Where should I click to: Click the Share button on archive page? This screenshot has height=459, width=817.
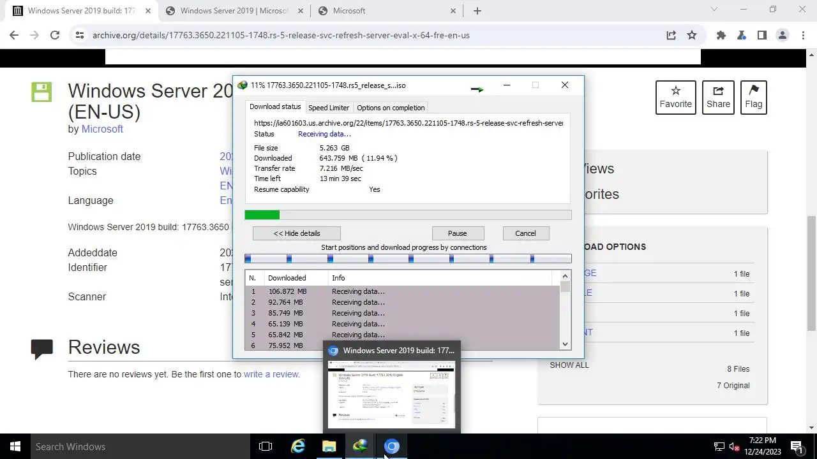[718, 98]
